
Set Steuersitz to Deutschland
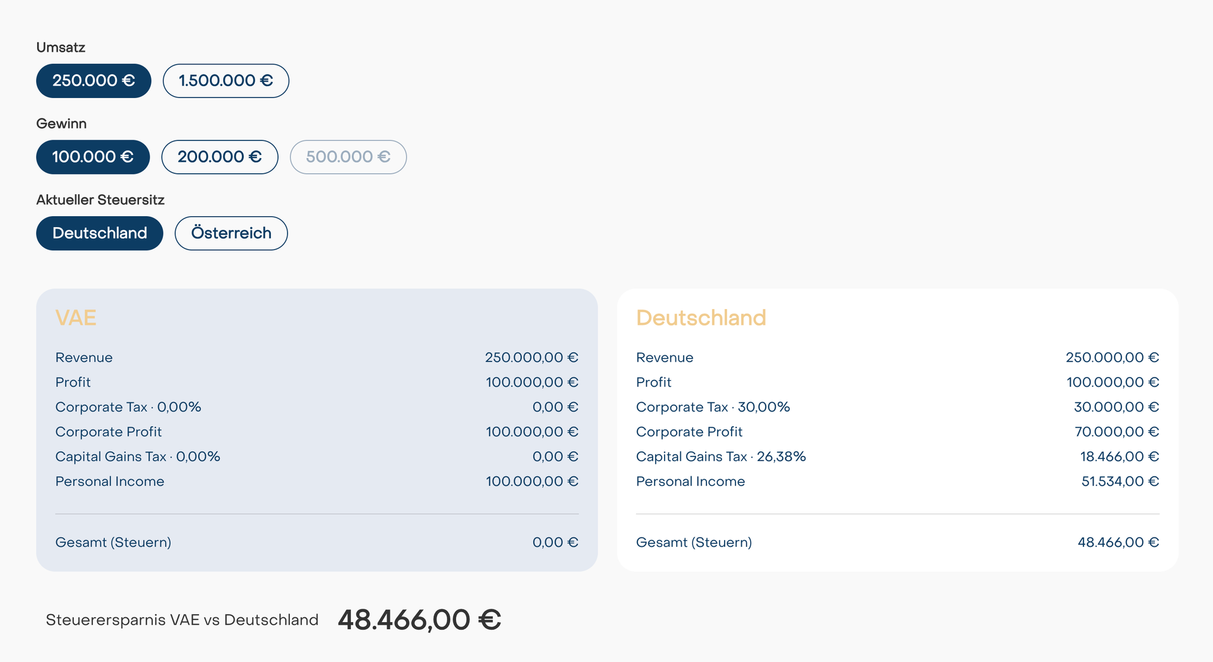[x=99, y=233]
